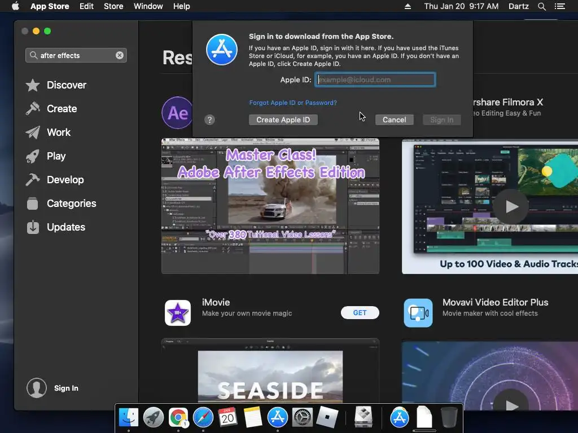Image resolution: width=578 pixels, height=433 pixels.
Task: Open the Discover section in sidebar
Action: [x=56, y=85]
